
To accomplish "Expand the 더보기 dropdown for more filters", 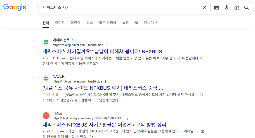I will coord(151,23).
